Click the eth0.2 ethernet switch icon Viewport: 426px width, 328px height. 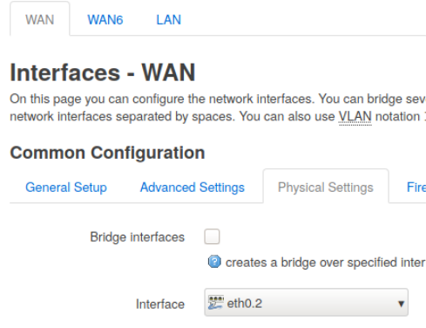pos(216,303)
